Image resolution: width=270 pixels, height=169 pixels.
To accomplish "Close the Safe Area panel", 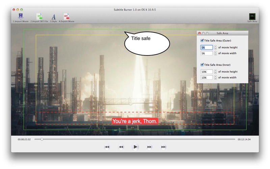I will [x=199, y=33].
